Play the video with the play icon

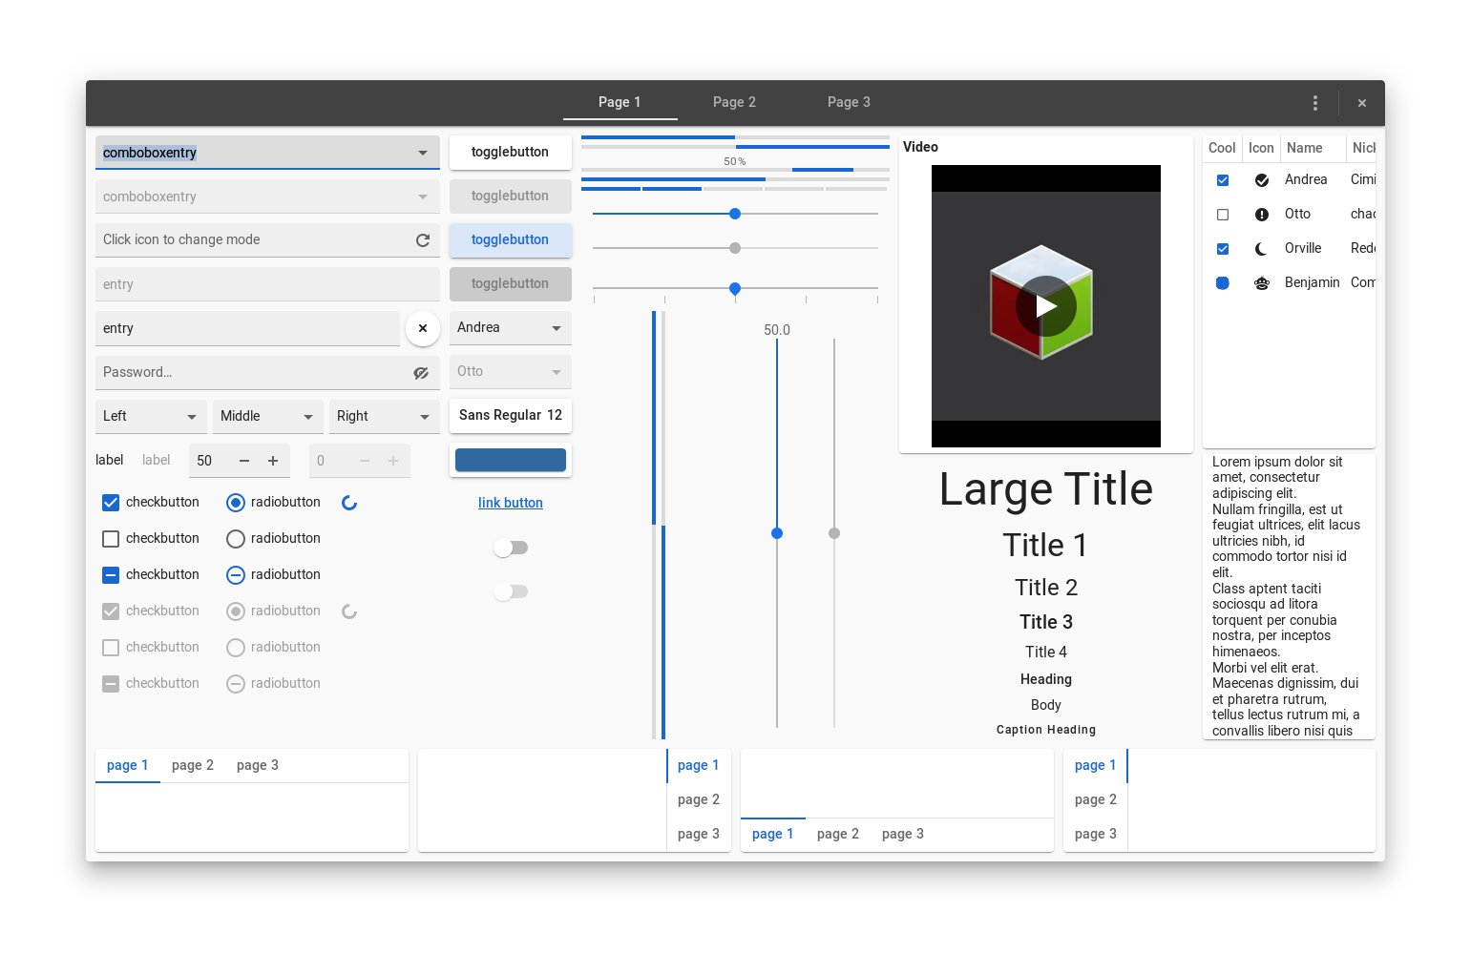tap(1046, 306)
